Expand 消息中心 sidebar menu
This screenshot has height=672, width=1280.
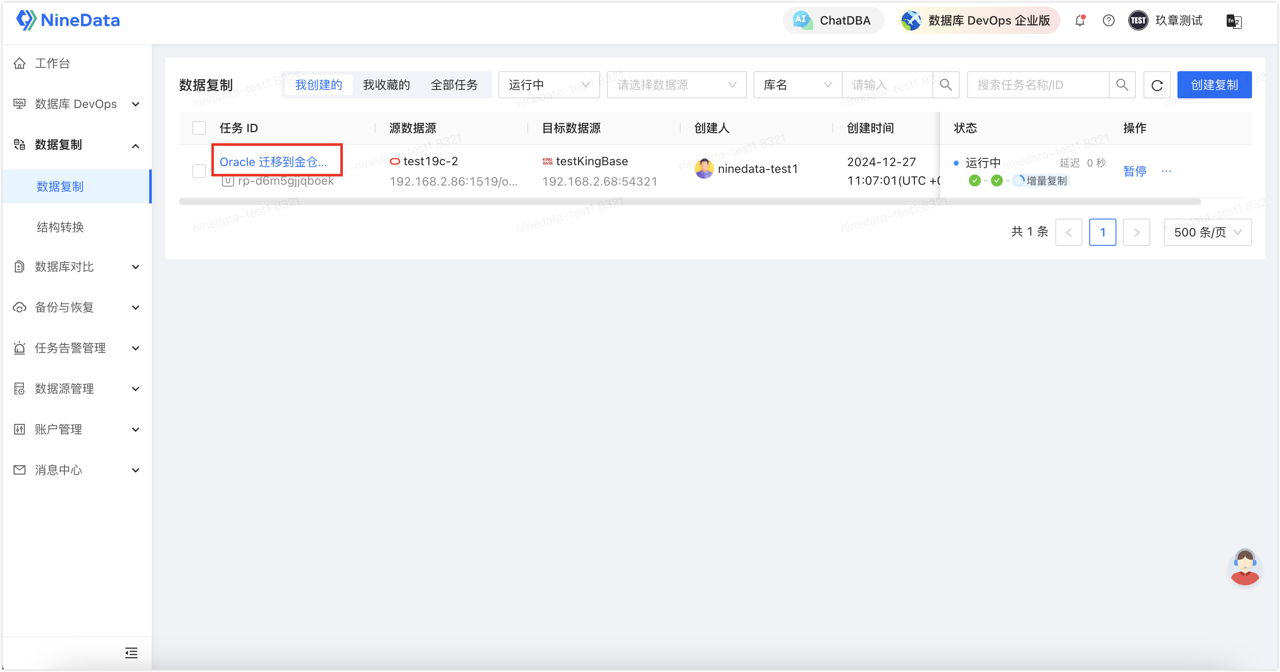click(77, 470)
